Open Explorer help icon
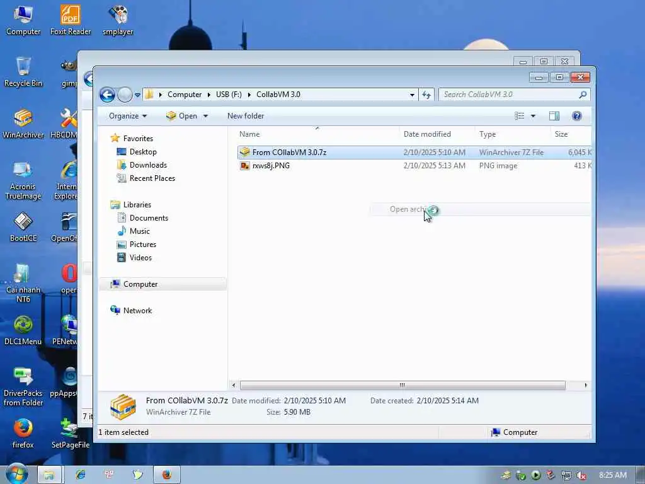 pos(577,116)
